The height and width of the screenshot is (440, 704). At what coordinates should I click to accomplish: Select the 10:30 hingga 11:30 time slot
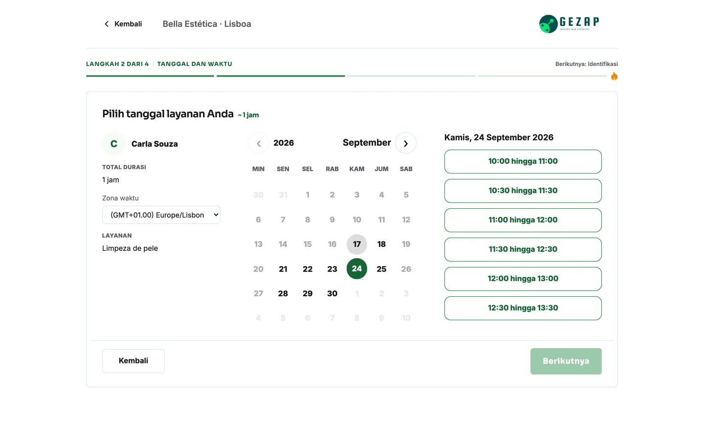pyautogui.click(x=523, y=191)
